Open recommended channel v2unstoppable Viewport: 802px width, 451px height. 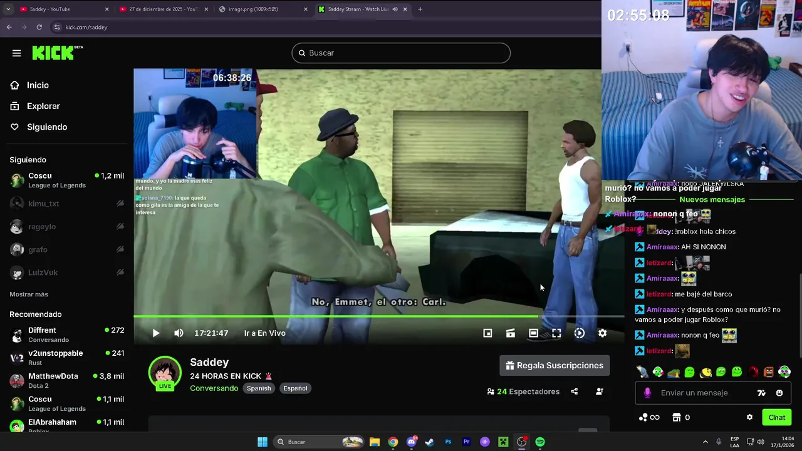[x=67, y=358]
